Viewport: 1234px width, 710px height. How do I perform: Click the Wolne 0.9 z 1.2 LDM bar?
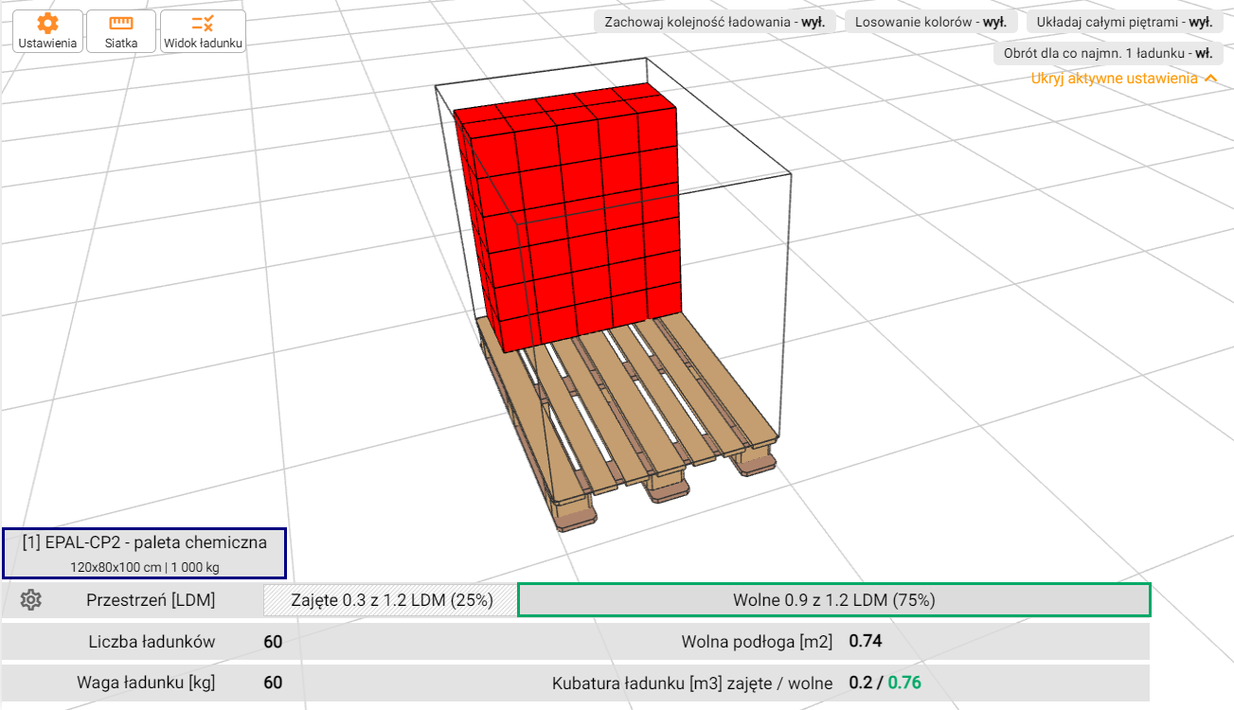click(834, 600)
